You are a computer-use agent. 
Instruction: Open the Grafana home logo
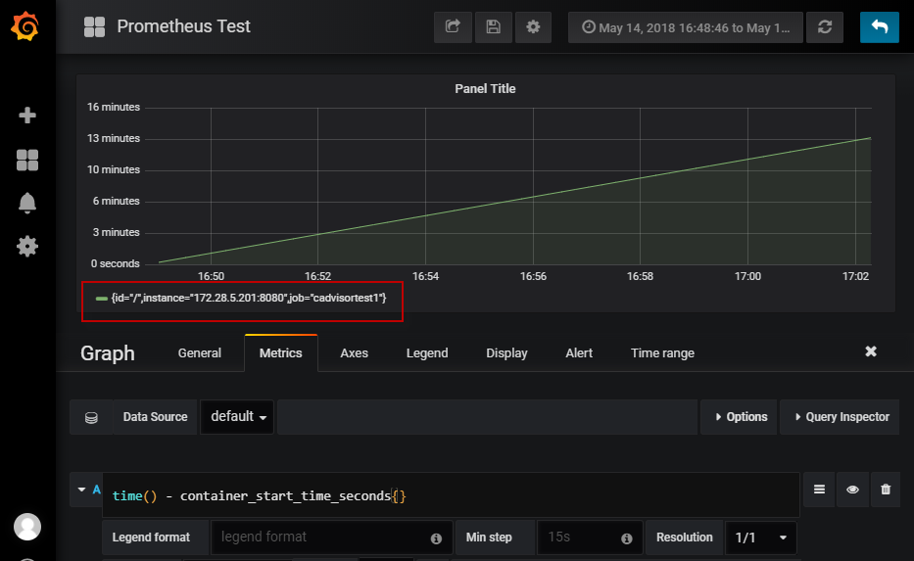click(25, 26)
